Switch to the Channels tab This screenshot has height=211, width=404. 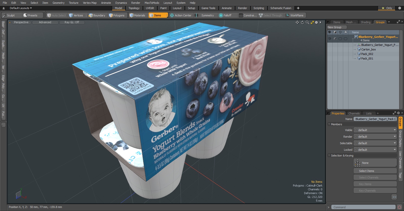point(354,113)
